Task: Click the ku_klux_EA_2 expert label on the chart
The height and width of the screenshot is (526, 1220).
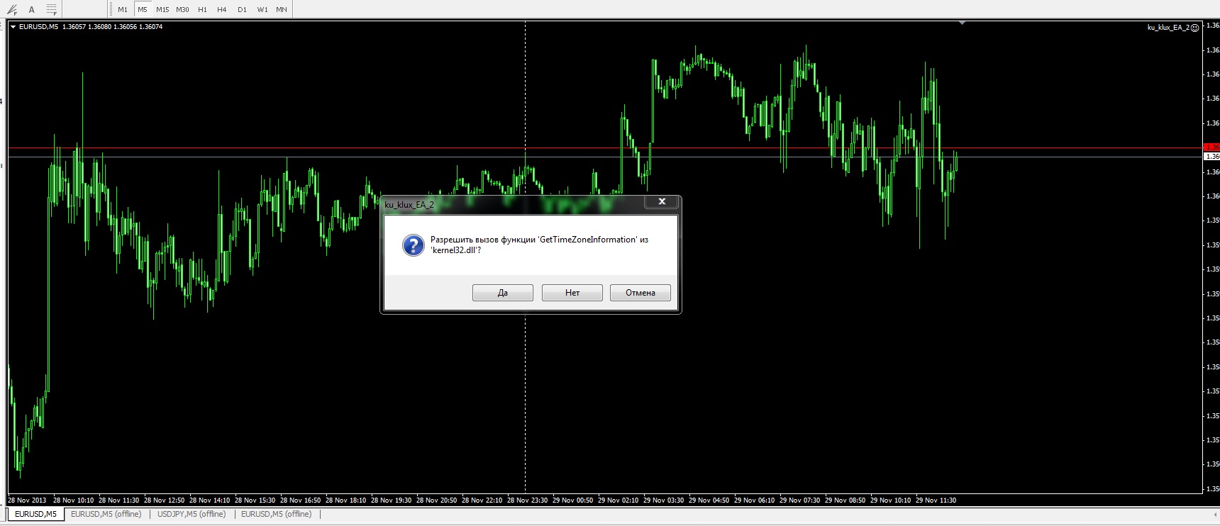Action: coord(1168,28)
